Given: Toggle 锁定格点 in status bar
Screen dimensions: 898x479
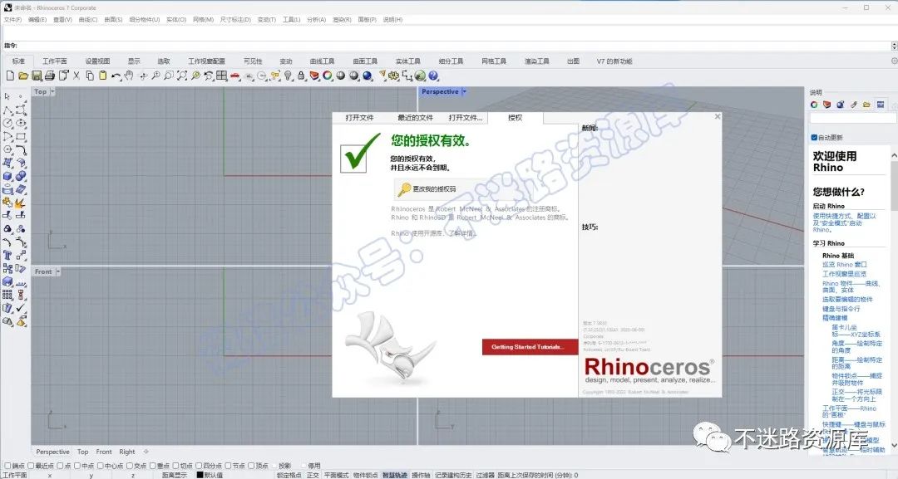Looking at the screenshot, I should tap(289, 475).
